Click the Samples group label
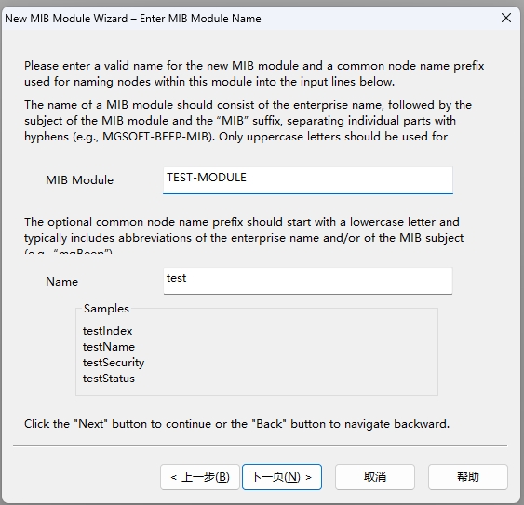 point(106,309)
